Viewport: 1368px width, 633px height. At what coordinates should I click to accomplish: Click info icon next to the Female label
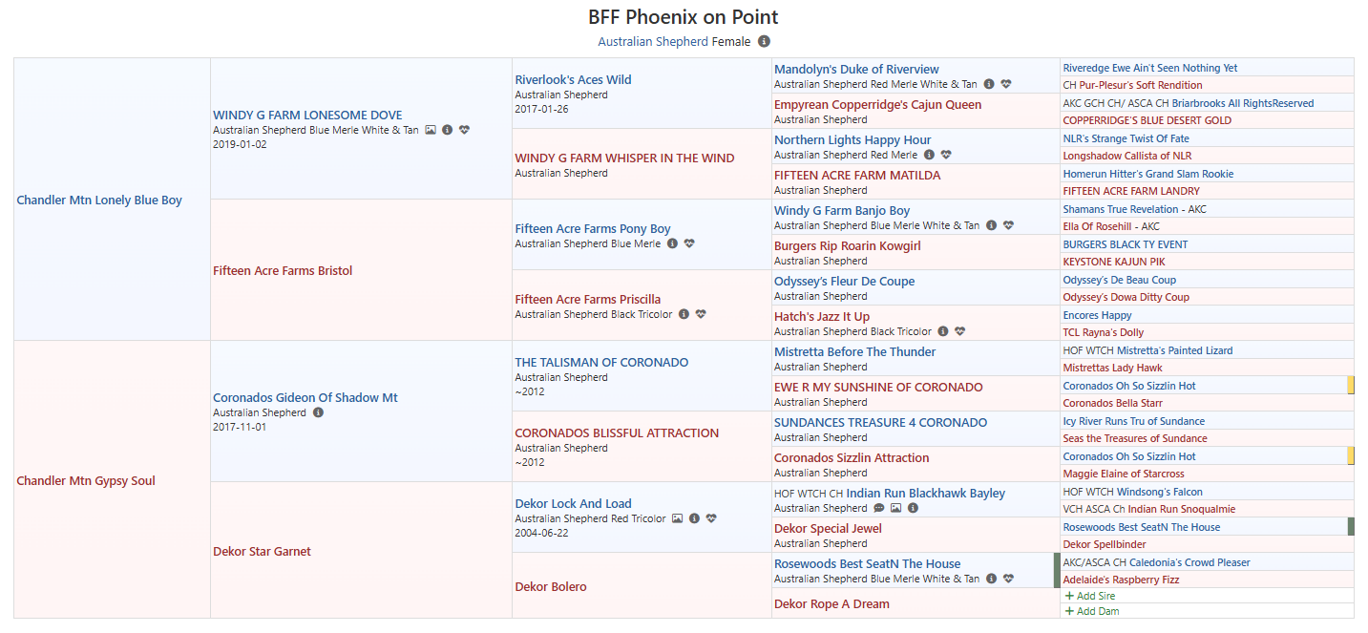[x=764, y=42]
